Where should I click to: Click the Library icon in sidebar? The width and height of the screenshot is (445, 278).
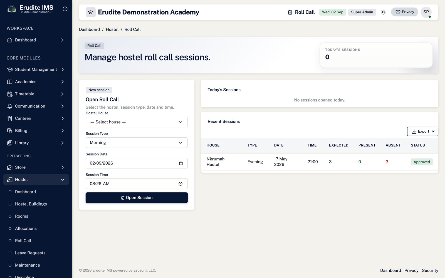(10, 143)
